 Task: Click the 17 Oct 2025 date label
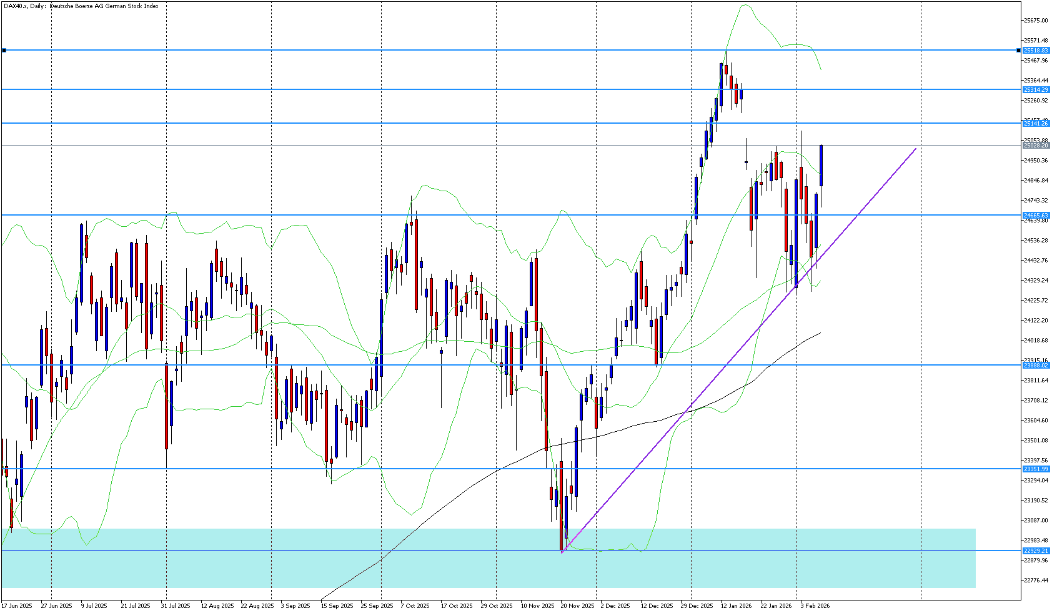tap(457, 606)
